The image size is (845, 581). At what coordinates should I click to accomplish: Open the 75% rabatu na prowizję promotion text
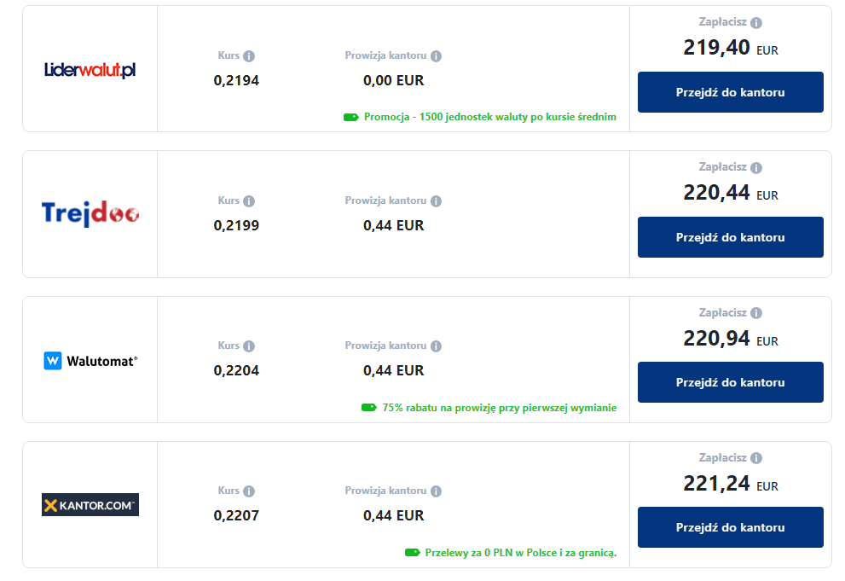[499, 408]
